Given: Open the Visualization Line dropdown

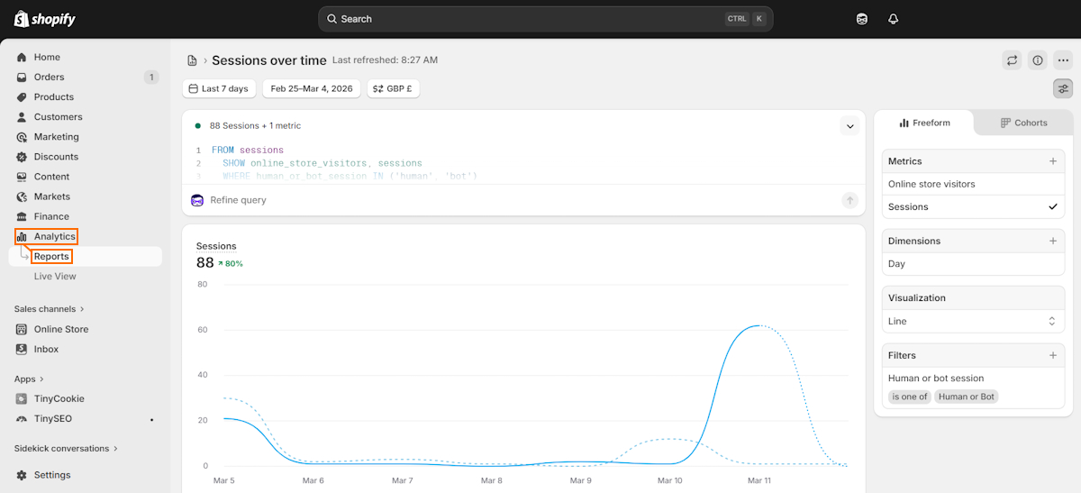Looking at the screenshot, I should 973,321.
